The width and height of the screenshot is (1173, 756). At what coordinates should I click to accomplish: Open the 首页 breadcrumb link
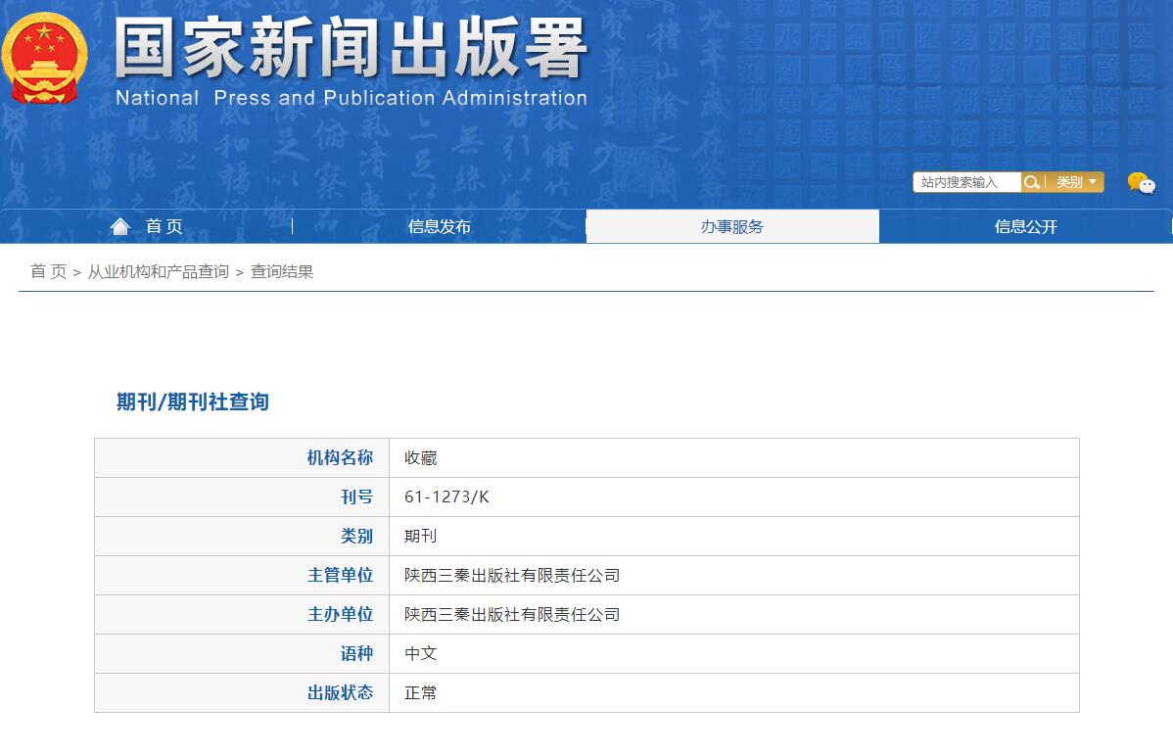point(46,271)
